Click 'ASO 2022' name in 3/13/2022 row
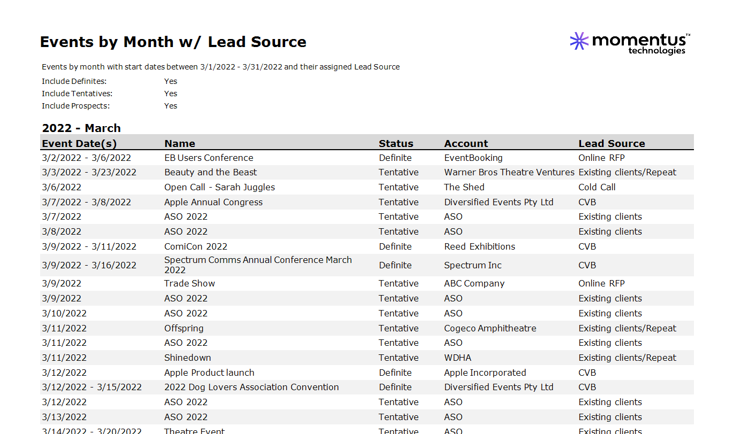The image size is (733, 434). point(186,417)
